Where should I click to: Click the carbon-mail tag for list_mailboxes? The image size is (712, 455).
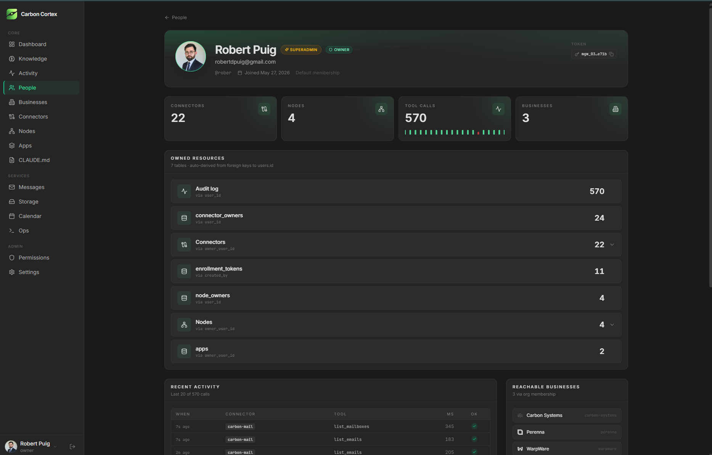coord(240,427)
